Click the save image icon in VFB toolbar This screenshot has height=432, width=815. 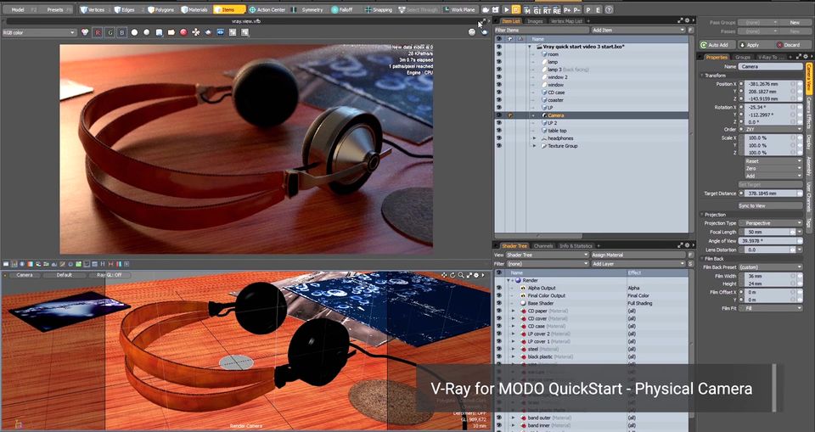tap(159, 32)
